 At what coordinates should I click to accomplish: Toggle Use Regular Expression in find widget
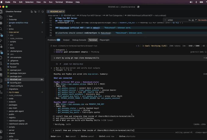196,20
